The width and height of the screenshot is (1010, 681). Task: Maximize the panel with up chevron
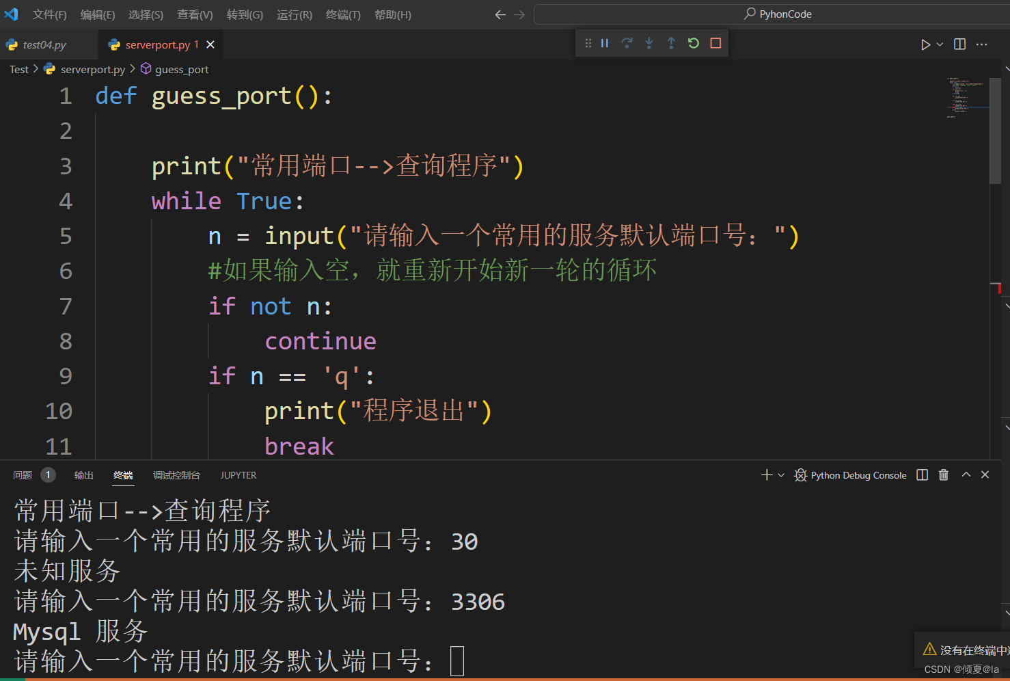(966, 475)
